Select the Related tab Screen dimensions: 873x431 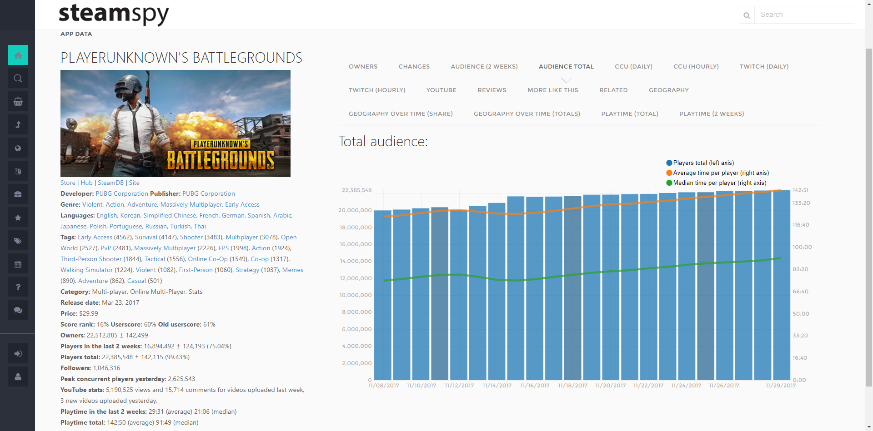pos(613,90)
